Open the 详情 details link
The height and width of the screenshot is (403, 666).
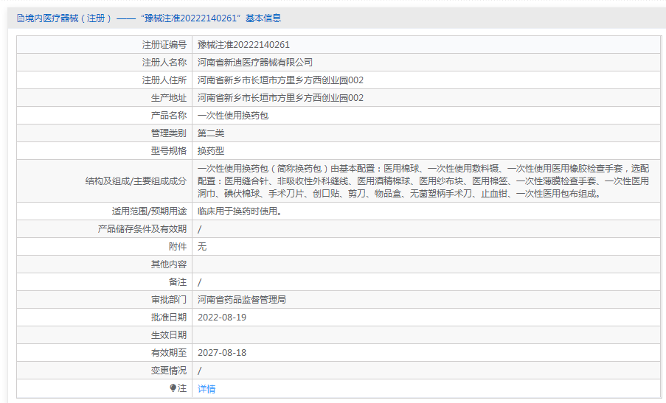[x=207, y=388]
